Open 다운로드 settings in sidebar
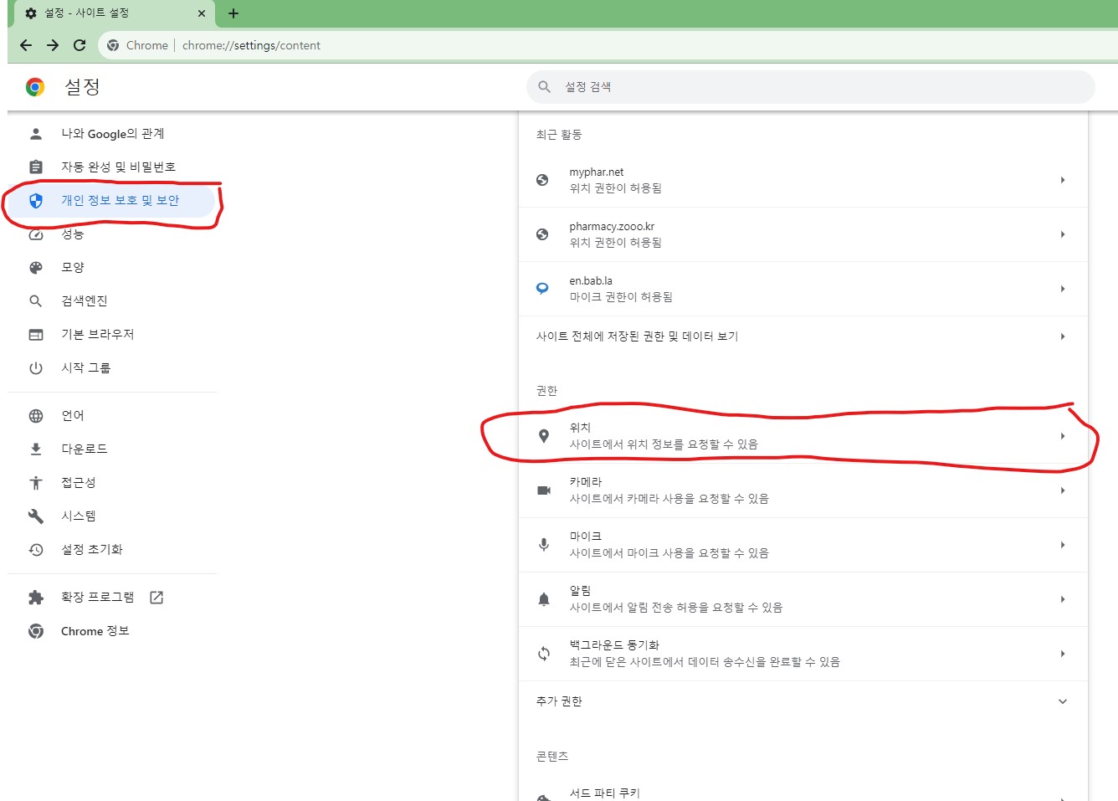The width and height of the screenshot is (1118, 801). point(84,449)
